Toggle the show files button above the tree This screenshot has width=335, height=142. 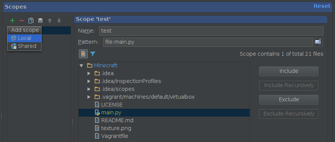pos(83,54)
